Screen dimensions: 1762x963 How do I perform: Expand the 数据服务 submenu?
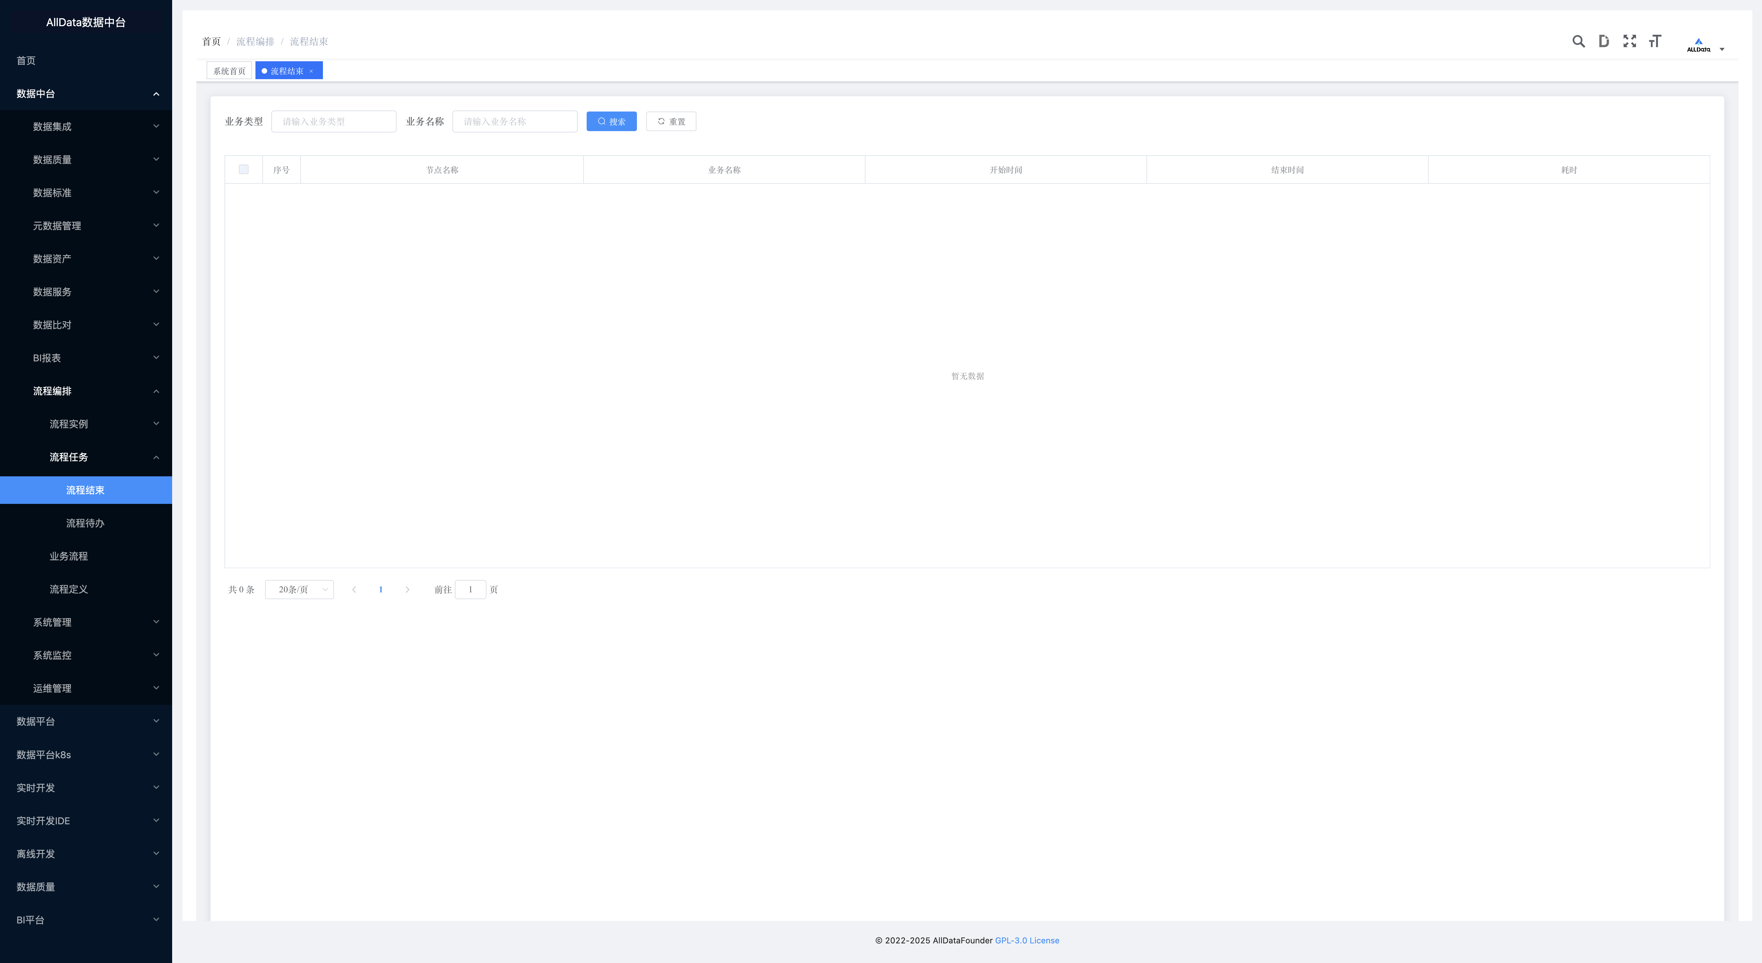pyautogui.click(x=86, y=292)
